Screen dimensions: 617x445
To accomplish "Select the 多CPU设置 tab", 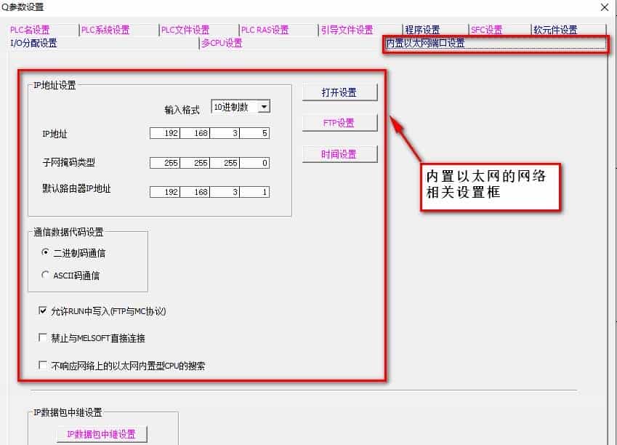I will pyautogui.click(x=222, y=43).
